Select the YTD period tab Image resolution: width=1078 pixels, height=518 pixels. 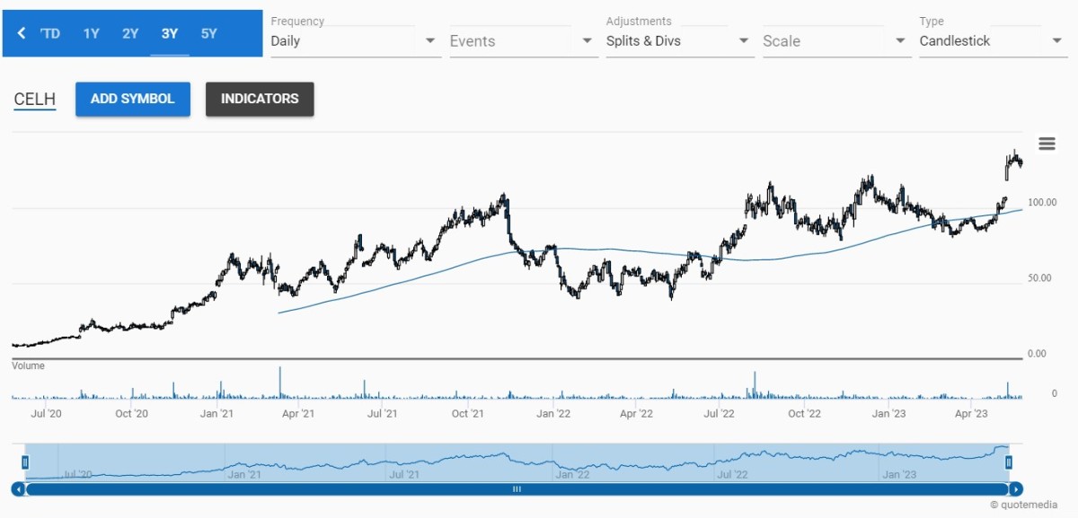coord(51,34)
